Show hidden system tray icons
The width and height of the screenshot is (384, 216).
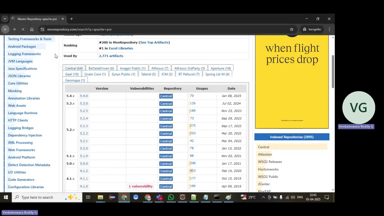(263, 197)
